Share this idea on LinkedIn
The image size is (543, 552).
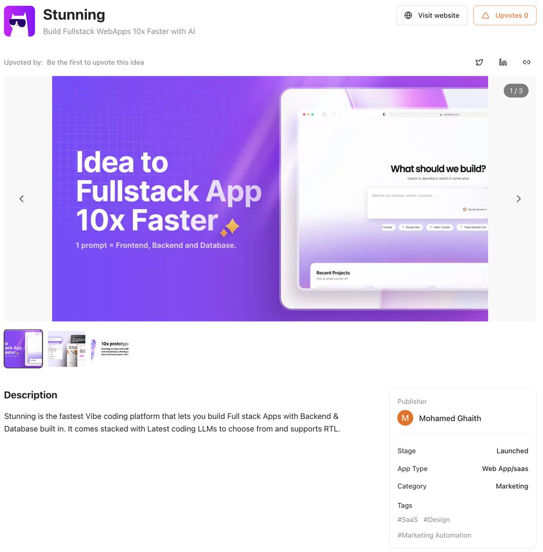[x=503, y=62]
